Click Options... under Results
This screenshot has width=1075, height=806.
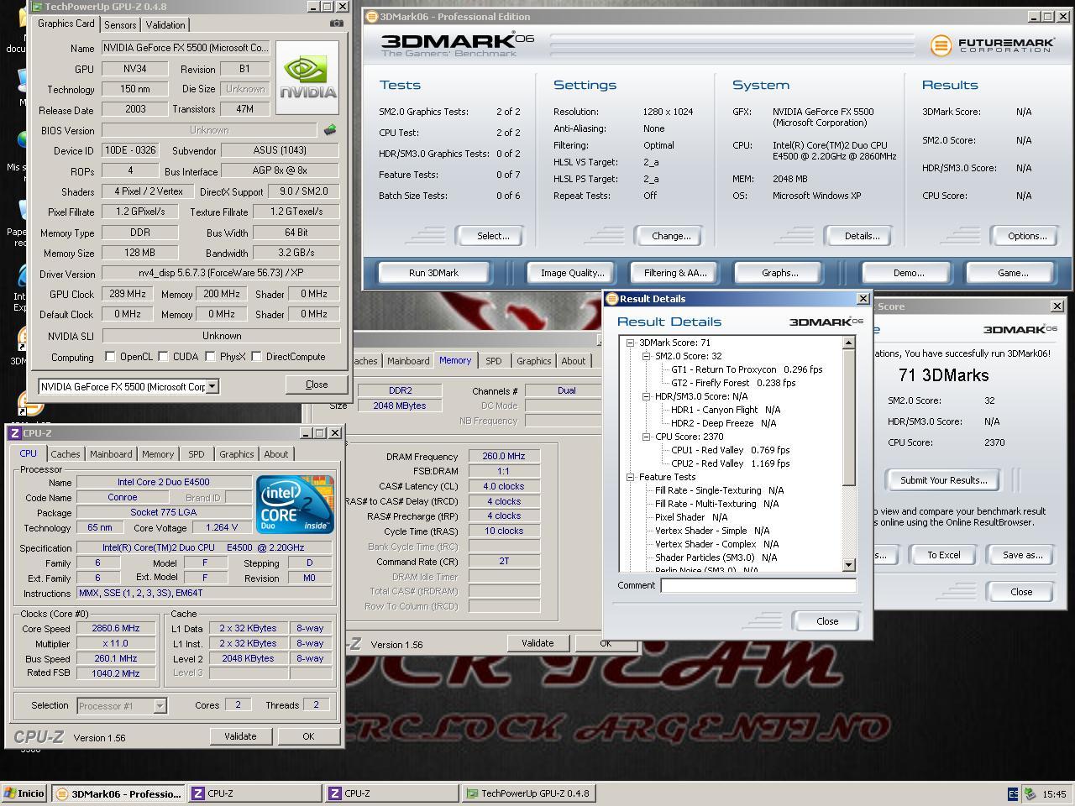[1026, 236]
